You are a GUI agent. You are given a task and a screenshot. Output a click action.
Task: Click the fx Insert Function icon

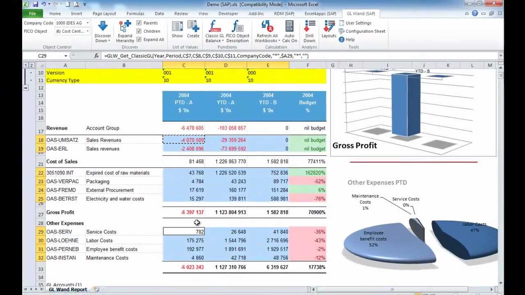[97, 56]
